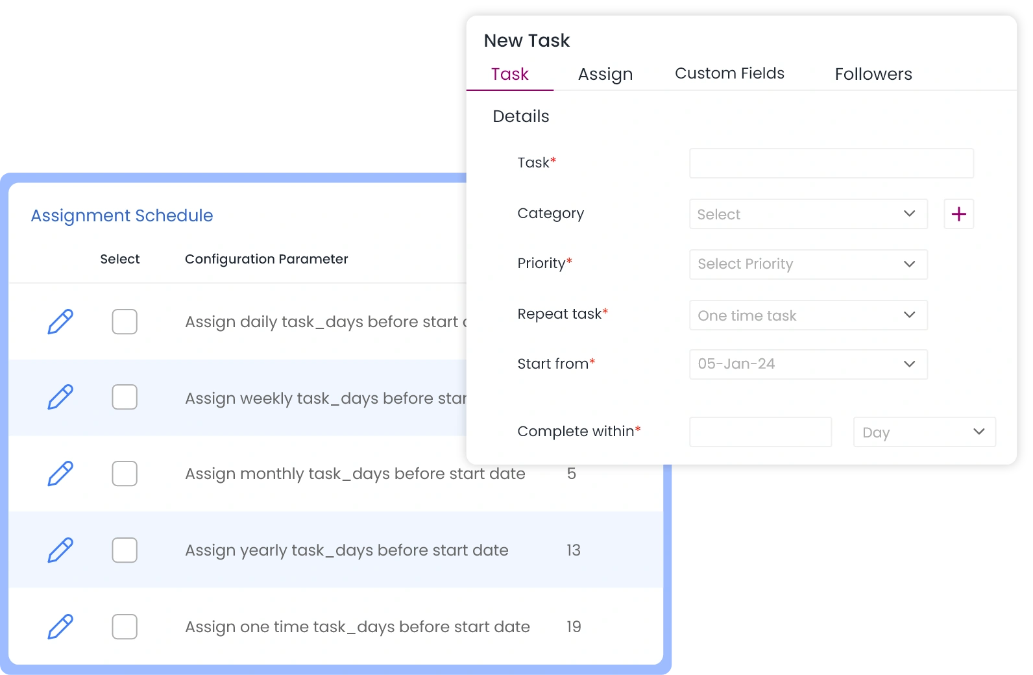Screen dimensions: 1033x675
Task: Focus the Complete within number field
Action: (760, 432)
